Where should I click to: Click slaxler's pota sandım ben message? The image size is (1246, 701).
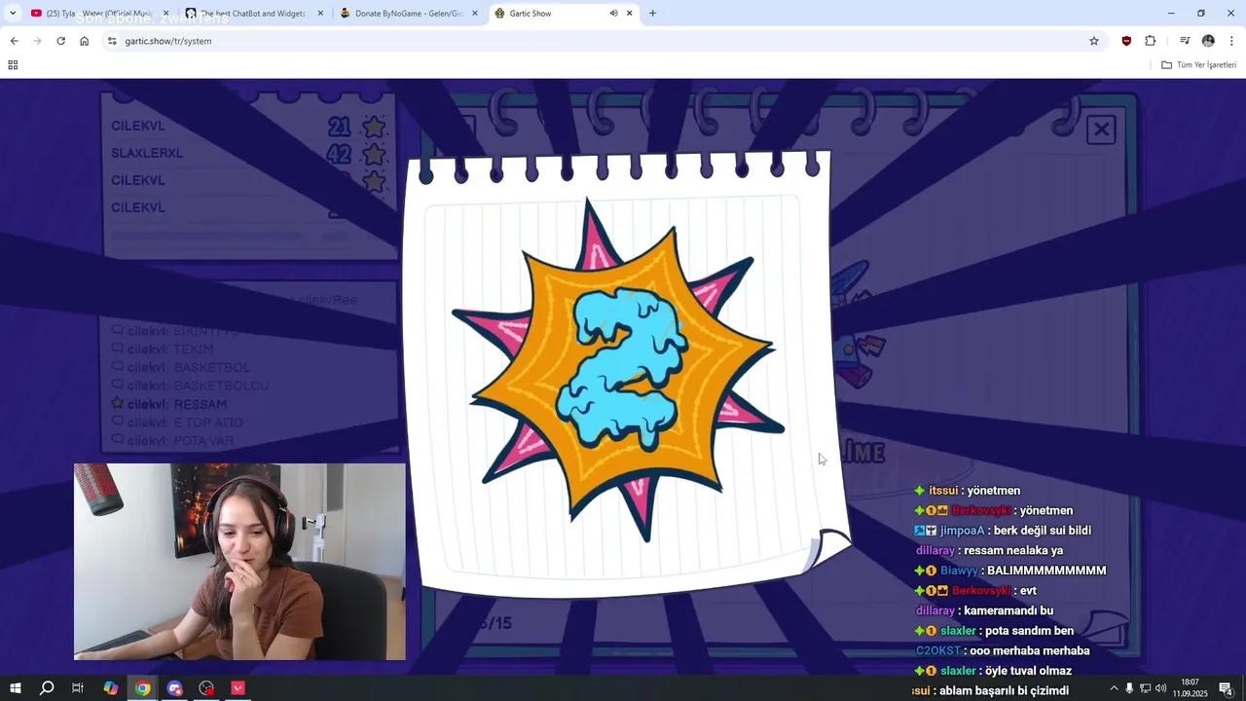994,631
